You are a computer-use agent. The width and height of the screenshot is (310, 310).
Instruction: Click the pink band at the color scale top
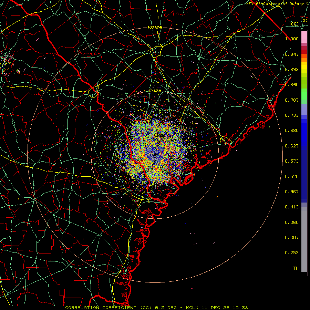[x=304, y=37]
